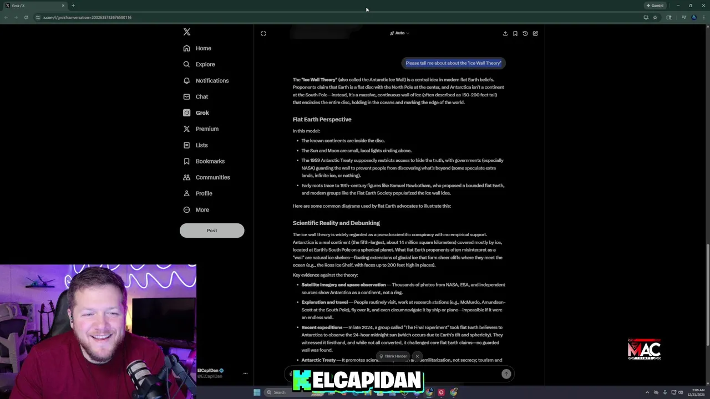
Task: Click the send arrow button
Action: (506, 374)
